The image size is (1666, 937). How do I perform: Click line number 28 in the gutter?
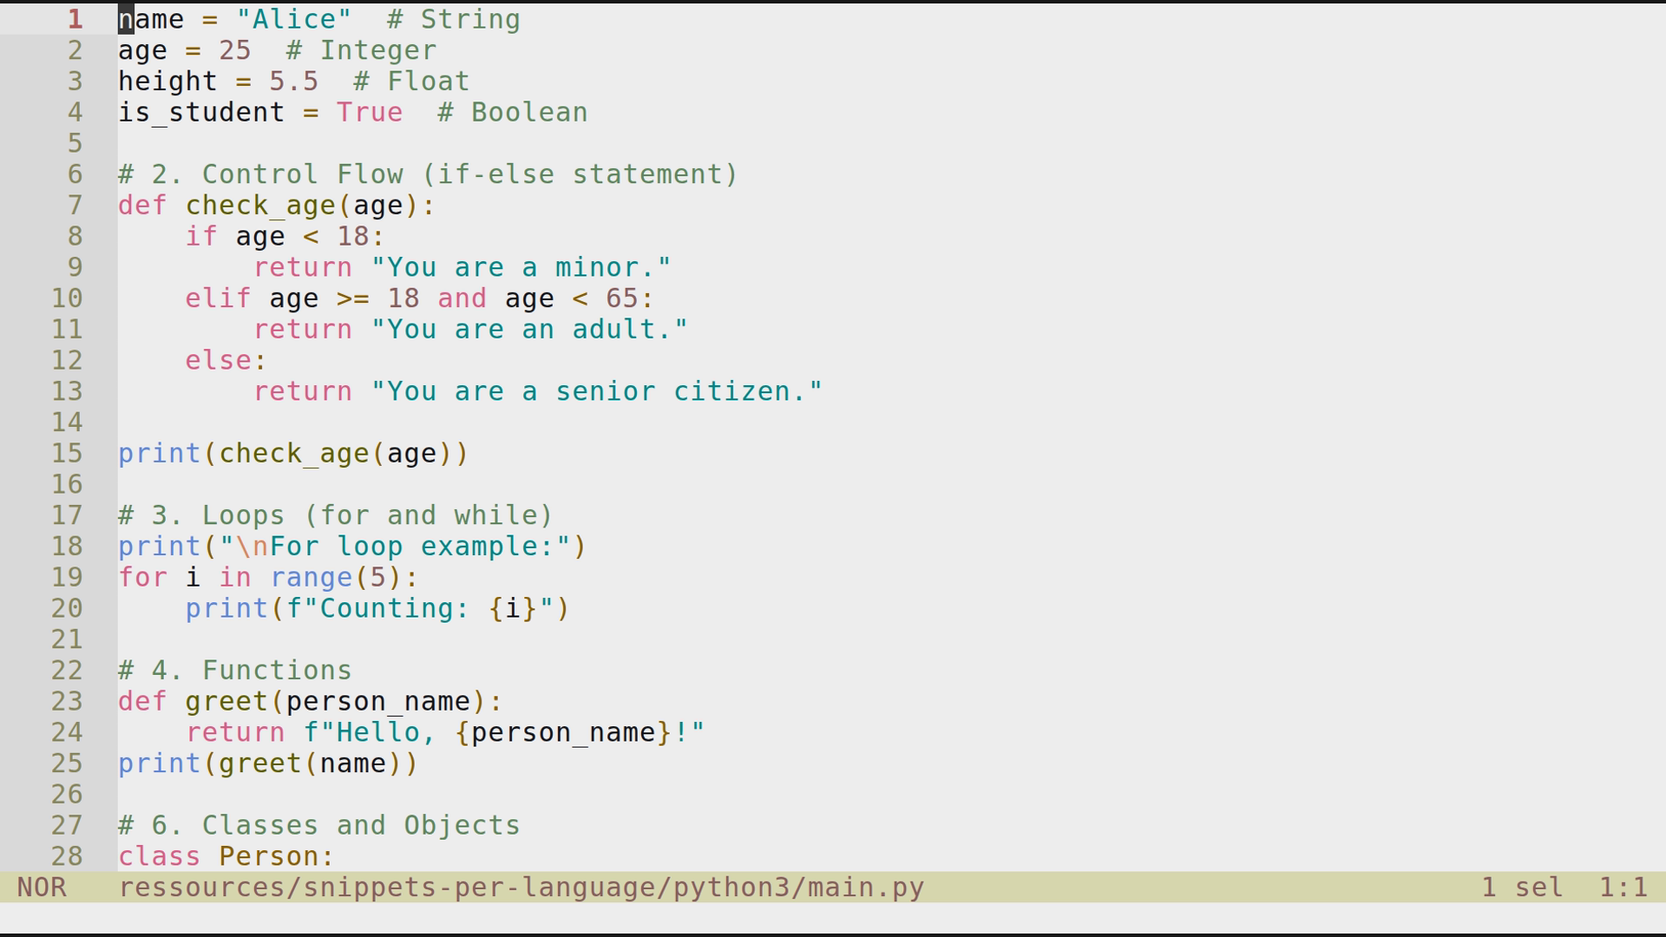[66, 855]
